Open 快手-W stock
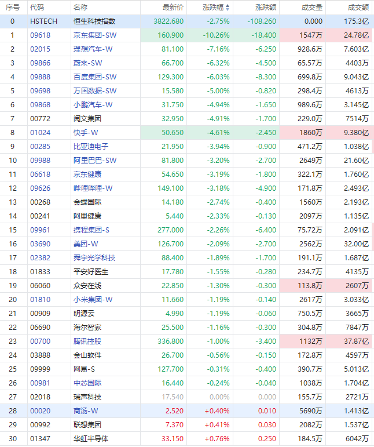The width and height of the screenshot is (374, 447). 86,133
